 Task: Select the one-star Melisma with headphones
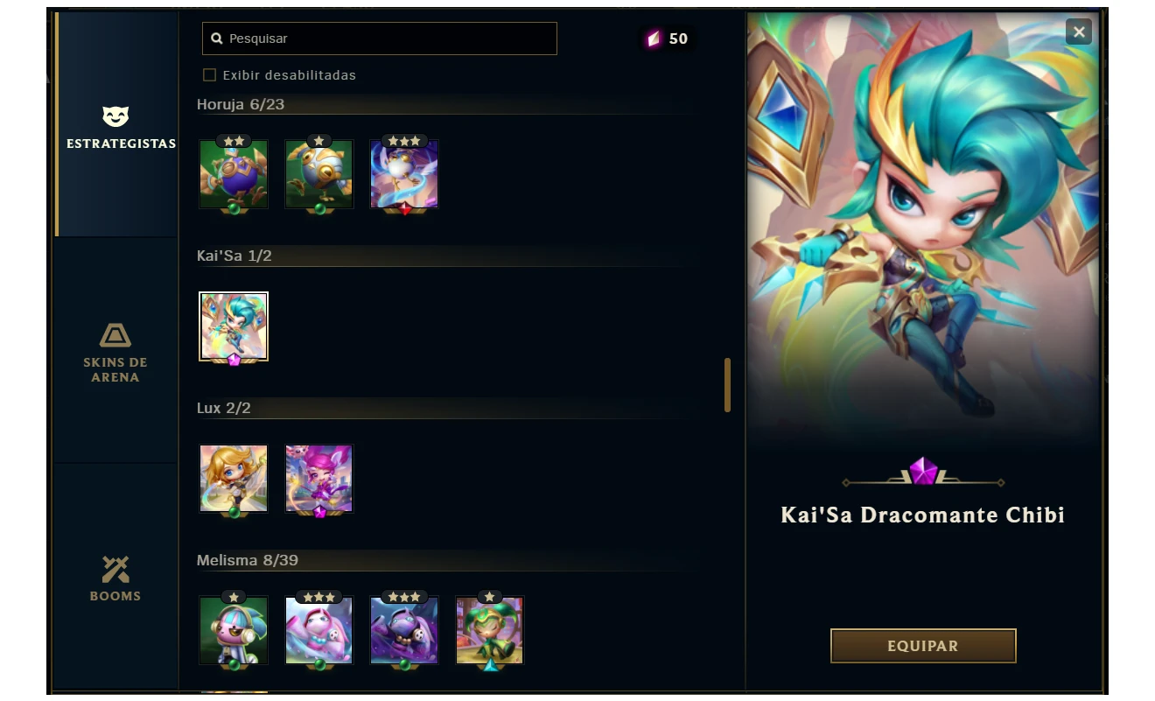pos(234,631)
